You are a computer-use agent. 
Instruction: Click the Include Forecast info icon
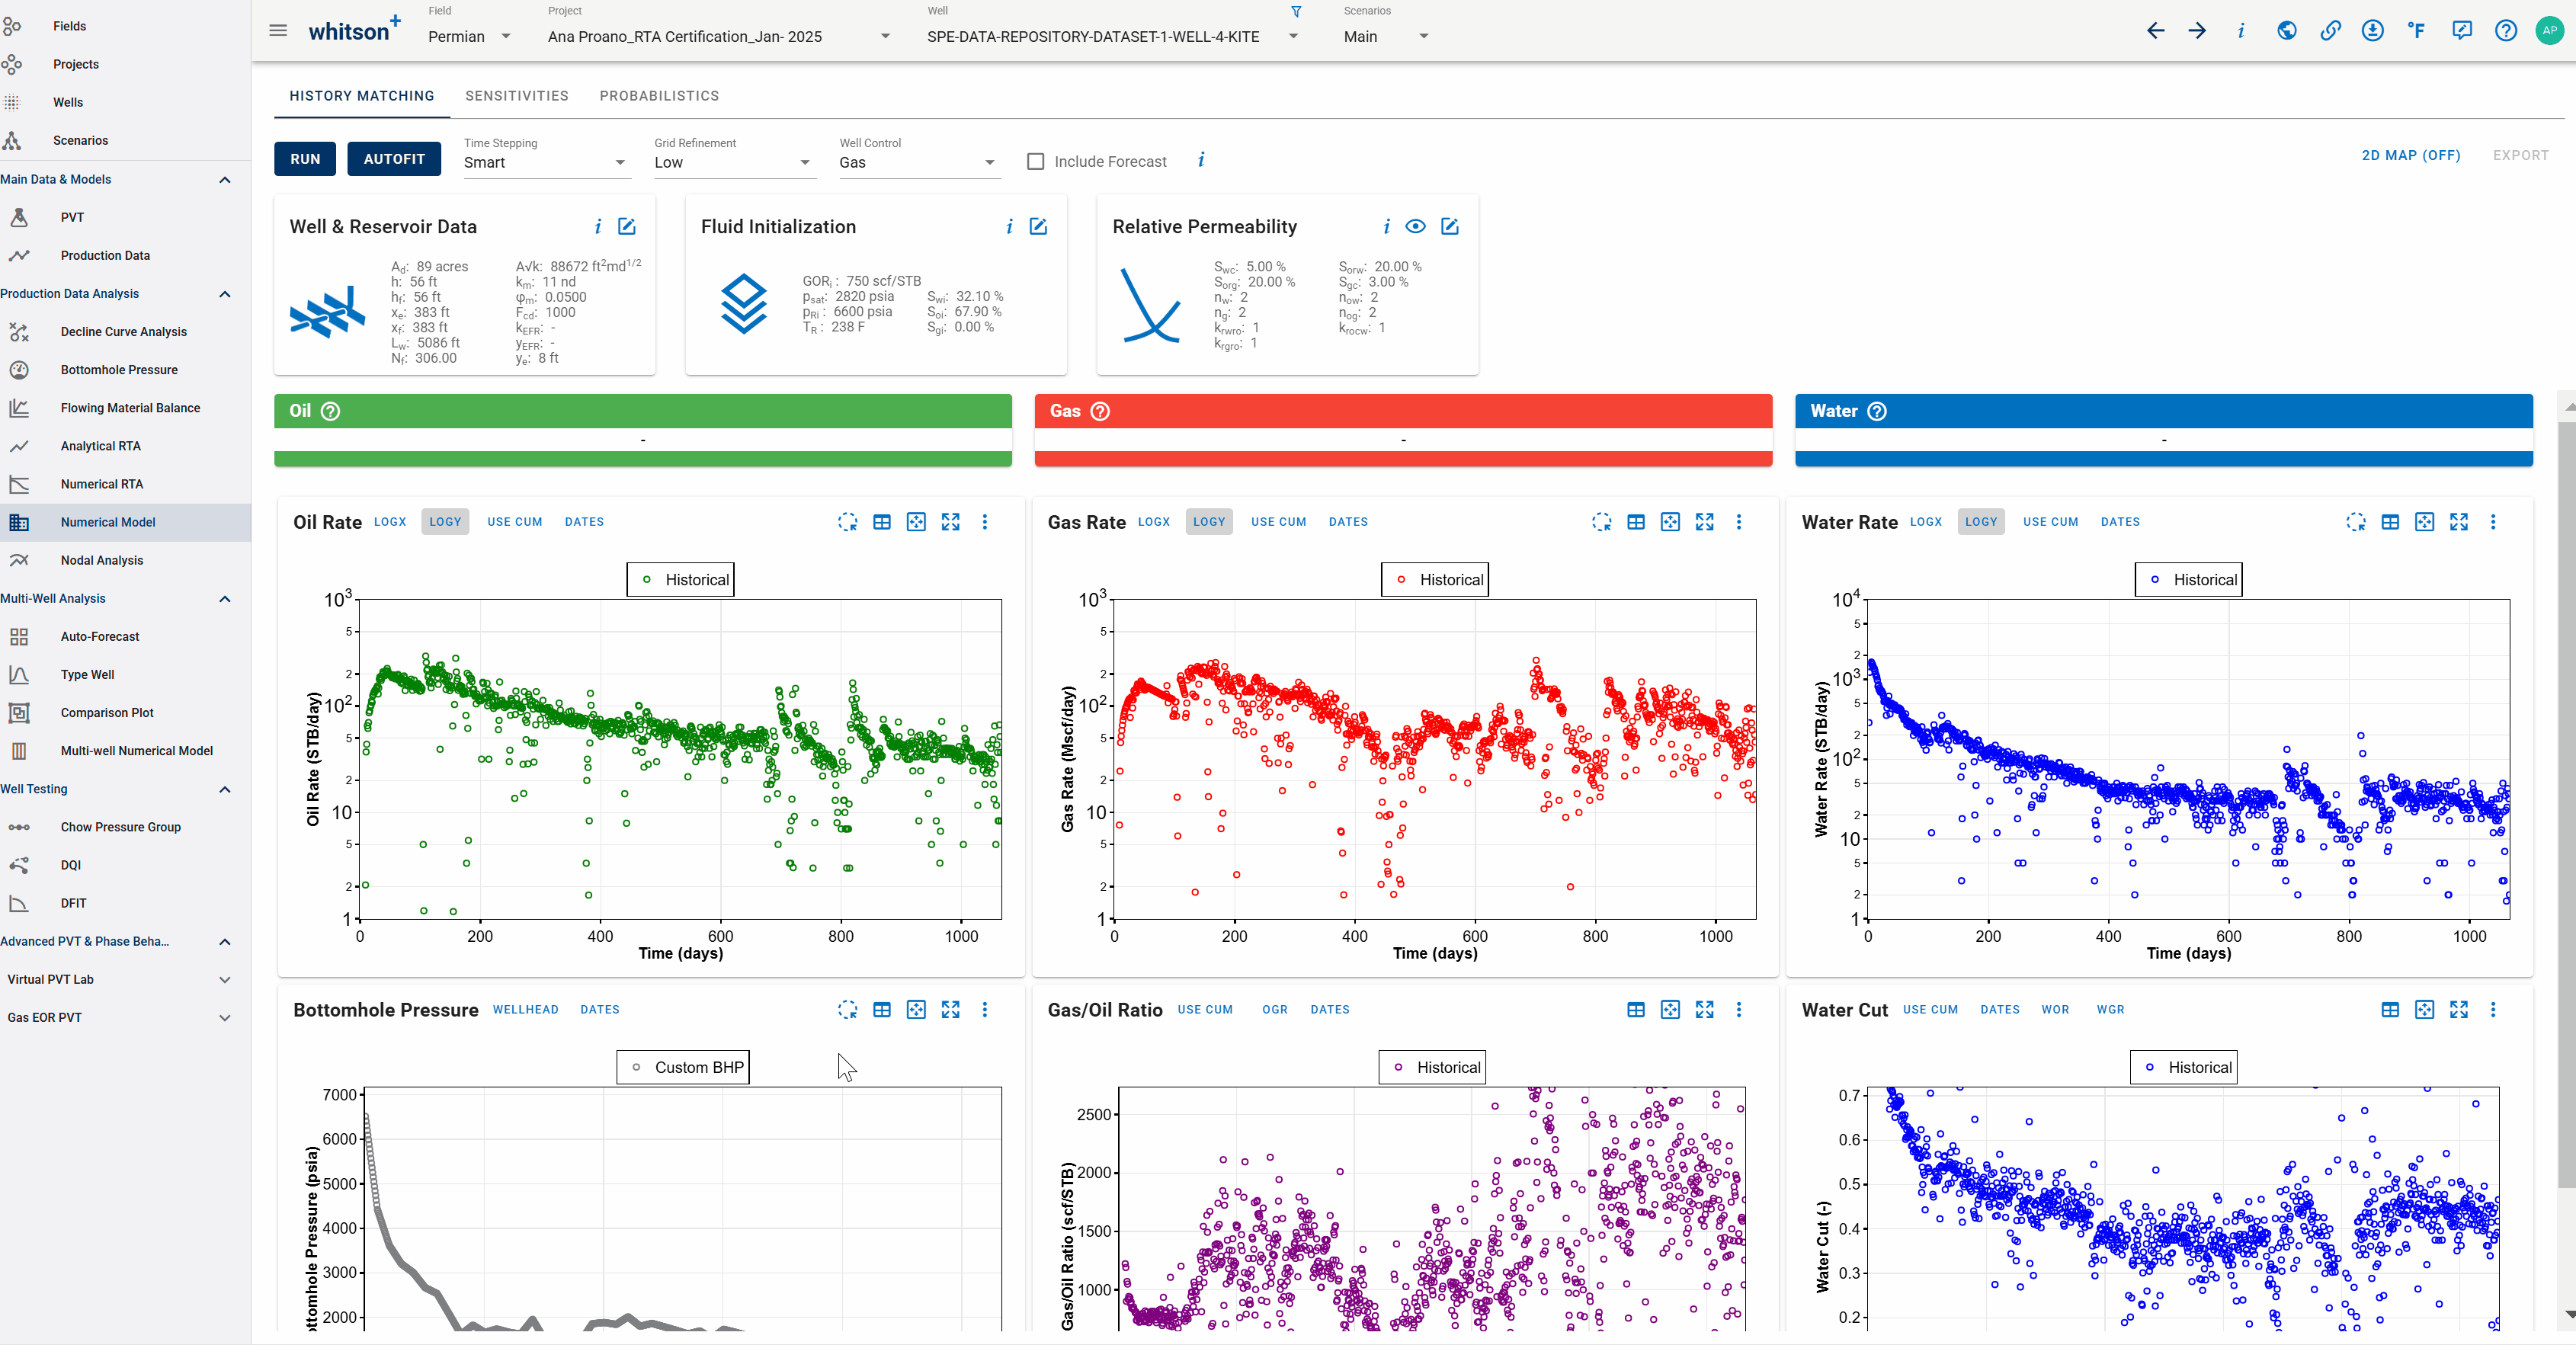[x=1200, y=160]
